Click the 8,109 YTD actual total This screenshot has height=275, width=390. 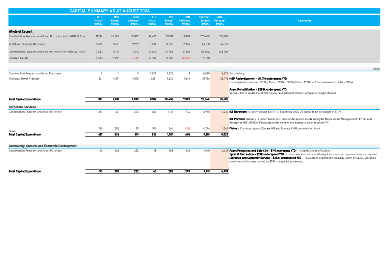(153, 99)
